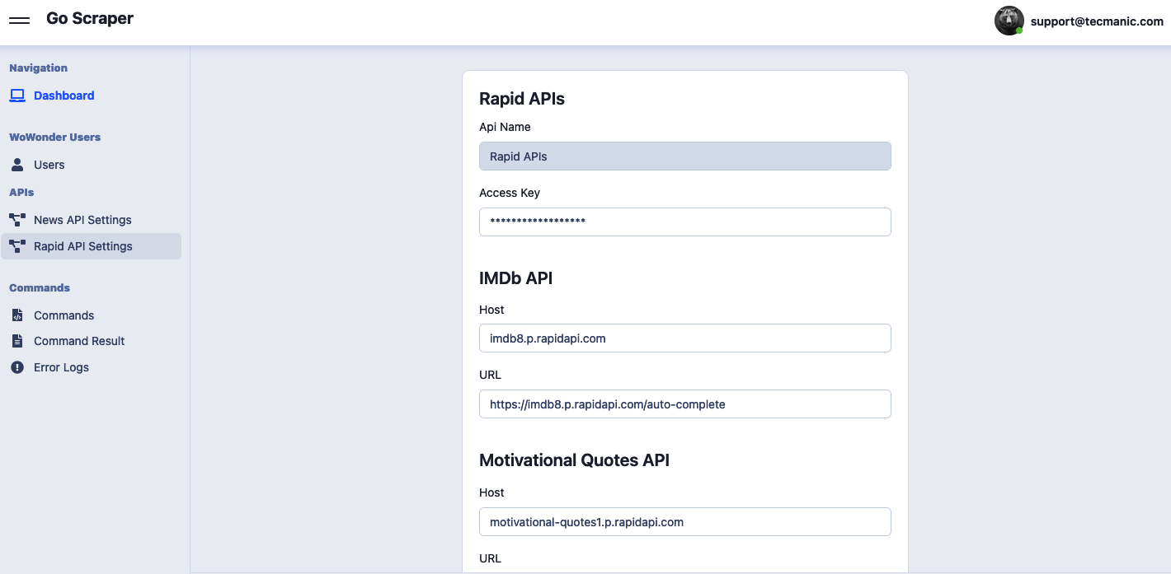This screenshot has width=1171, height=574.
Task: Click the Dashboard laptop icon
Action: point(17,96)
